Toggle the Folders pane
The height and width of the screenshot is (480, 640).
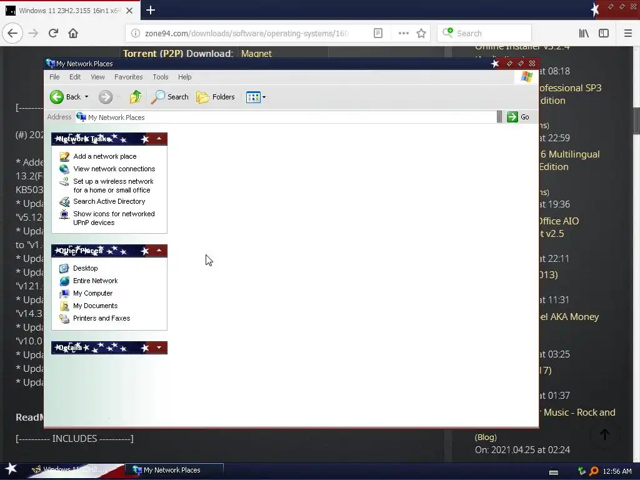(216, 97)
